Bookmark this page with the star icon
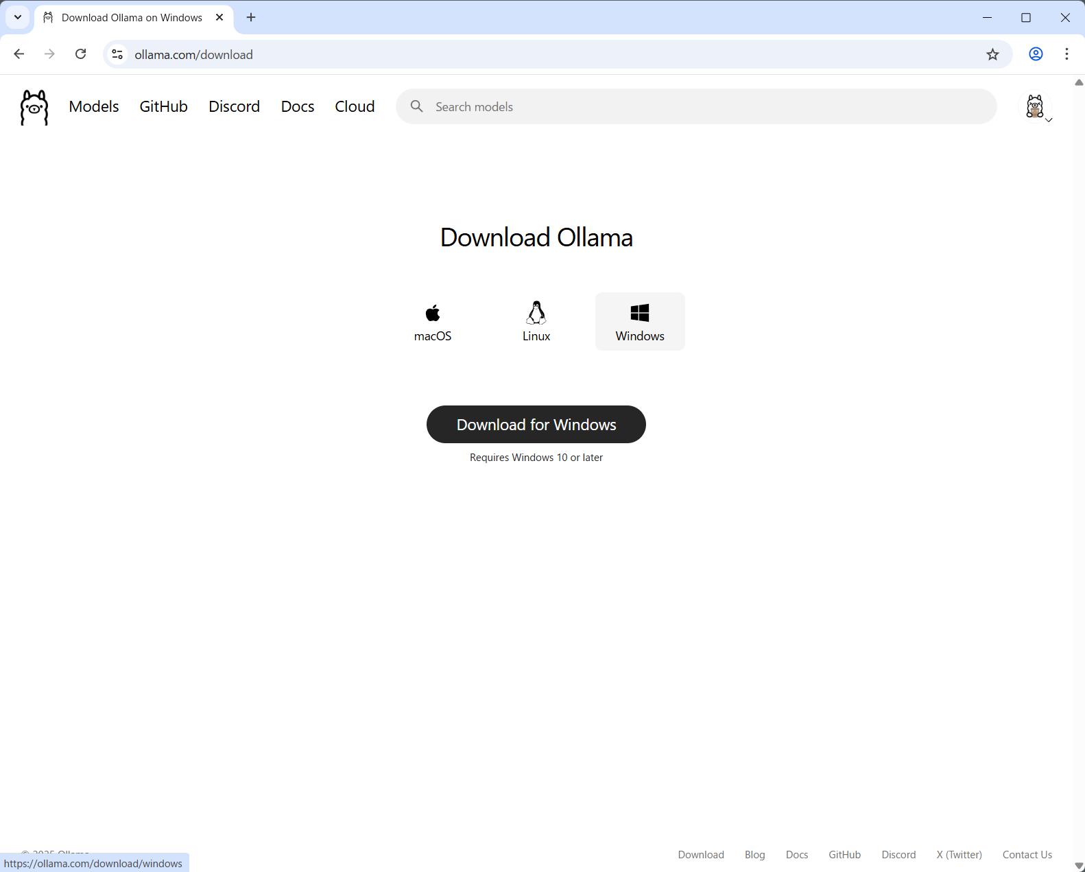The width and height of the screenshot is (1085, 872). [x=992, y=54]
